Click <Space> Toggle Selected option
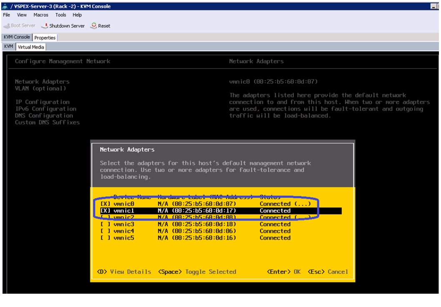The height and width of the screenshot is (307, 441). [197, 272]
